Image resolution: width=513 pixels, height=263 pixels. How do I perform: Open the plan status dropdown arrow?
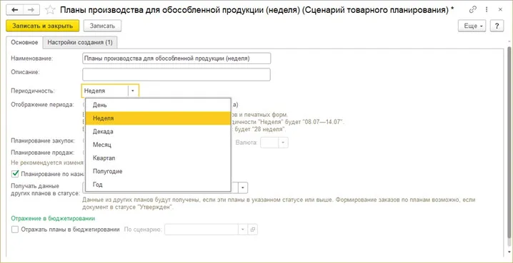(243, 188)
